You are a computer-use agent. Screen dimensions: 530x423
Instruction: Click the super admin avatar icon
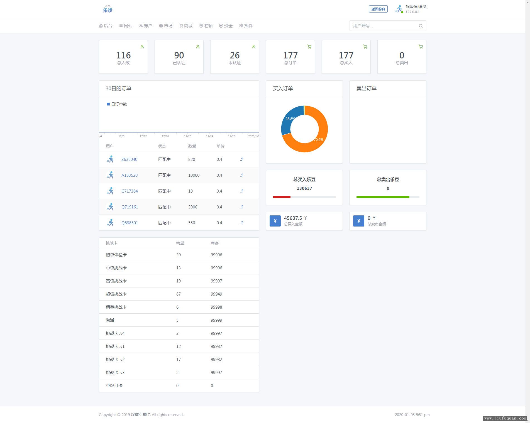point(399,9)
